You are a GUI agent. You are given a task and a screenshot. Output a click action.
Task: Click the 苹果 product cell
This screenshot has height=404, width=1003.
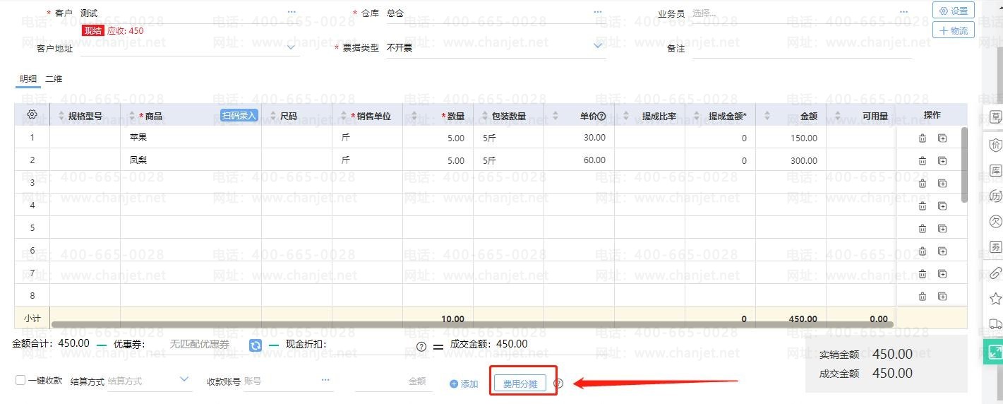click(191, 138)
